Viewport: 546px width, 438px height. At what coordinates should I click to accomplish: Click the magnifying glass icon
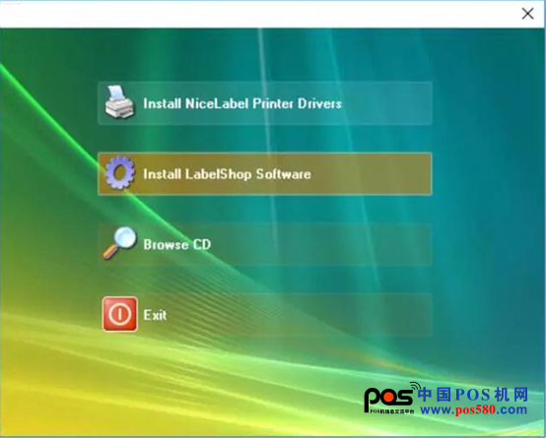(120, 242)
